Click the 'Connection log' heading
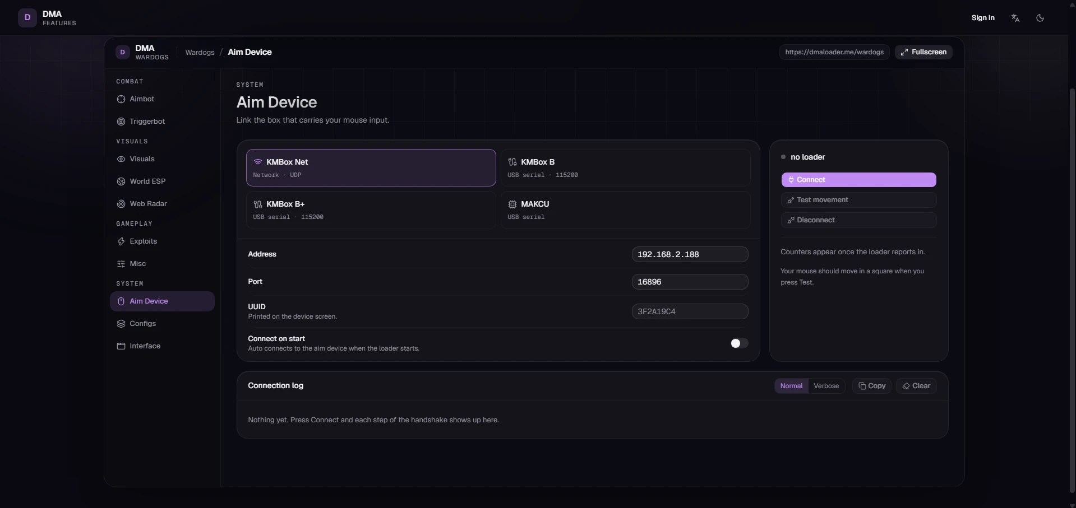This screenshot has width=1076, height=508. click(x=275, y=386)
